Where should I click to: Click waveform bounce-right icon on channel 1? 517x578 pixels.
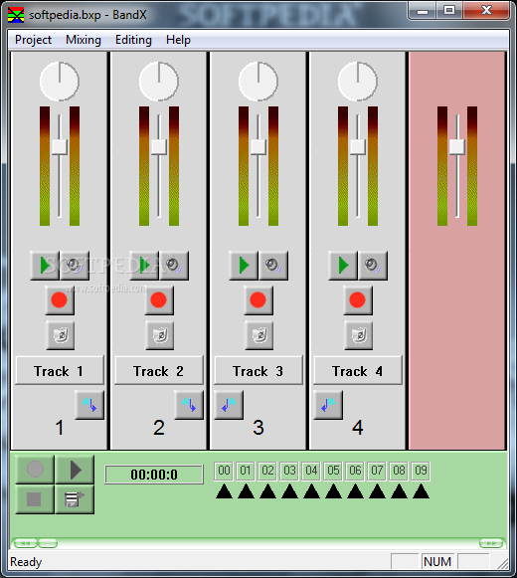[89, 405]
